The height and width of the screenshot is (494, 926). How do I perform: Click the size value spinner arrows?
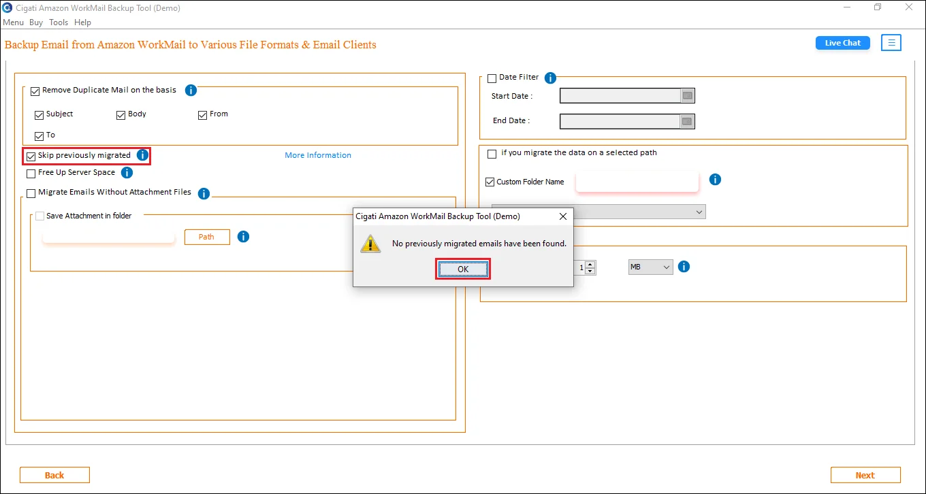(x=590, y=267)
